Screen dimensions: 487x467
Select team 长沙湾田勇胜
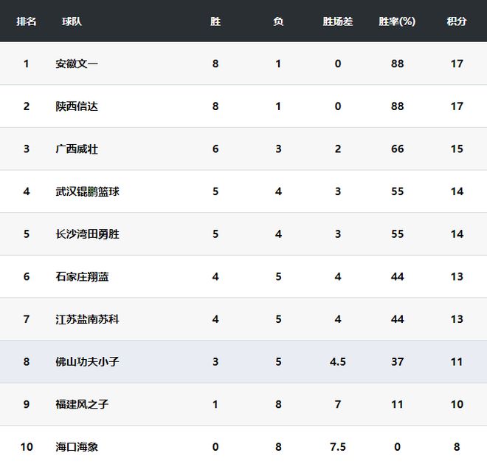(87, 234)
